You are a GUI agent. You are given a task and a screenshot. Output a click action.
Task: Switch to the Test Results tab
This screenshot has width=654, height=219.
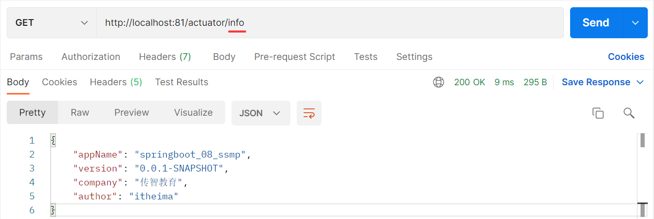click(181, 82)
